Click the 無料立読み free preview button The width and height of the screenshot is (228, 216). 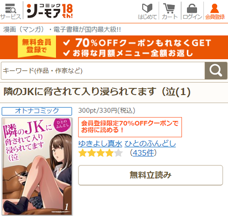[x=150, y=175]
